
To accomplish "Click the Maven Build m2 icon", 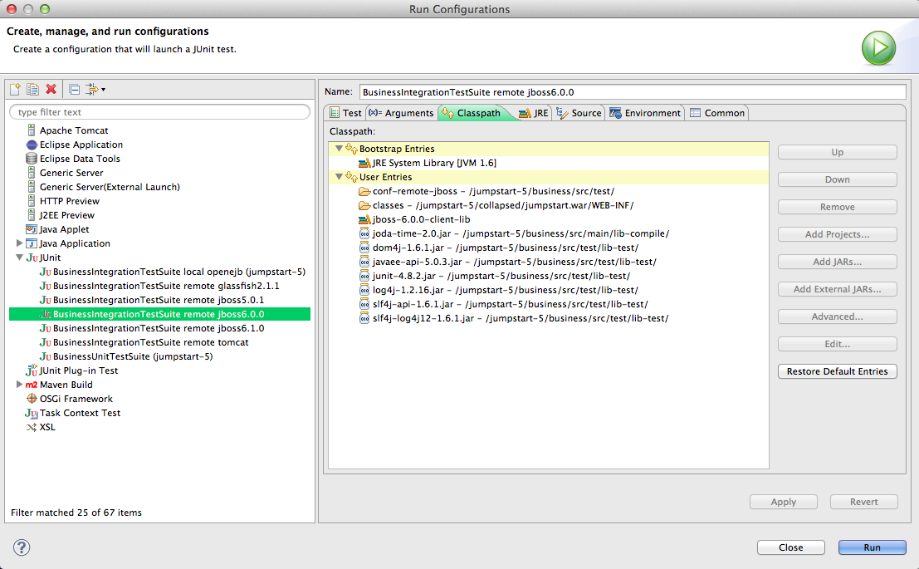I will pyautogui.click(x=32, y=385).
